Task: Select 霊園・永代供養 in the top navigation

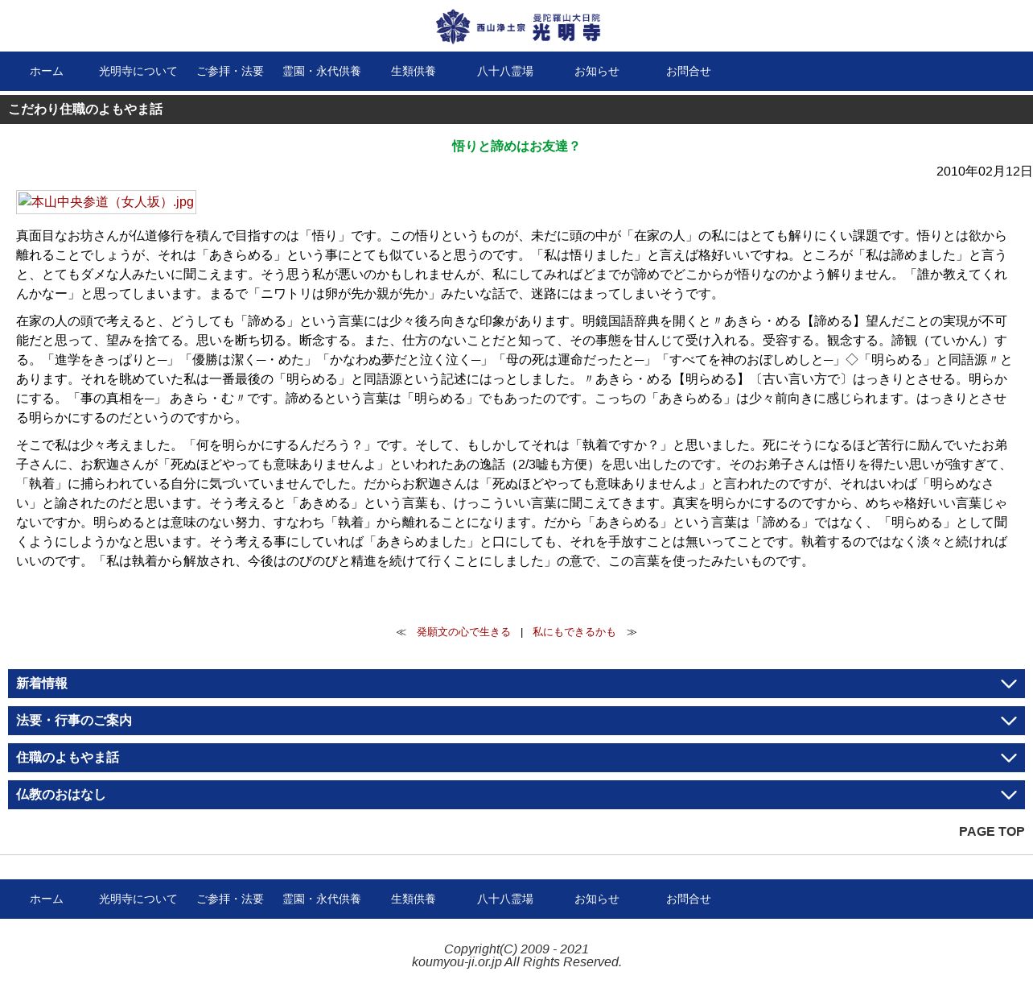Action: (322, 72)
